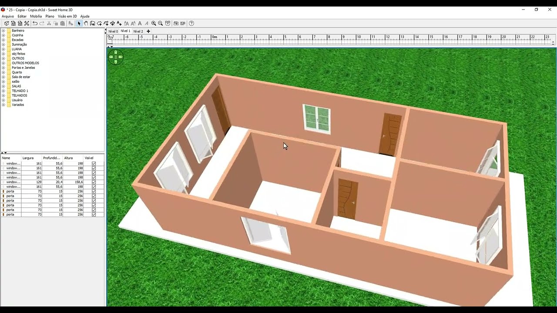Click the Create video camera icon

click(x=183, y=23)
